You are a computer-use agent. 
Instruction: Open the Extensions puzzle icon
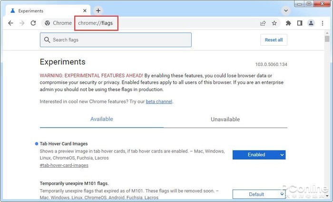(288, 23)
